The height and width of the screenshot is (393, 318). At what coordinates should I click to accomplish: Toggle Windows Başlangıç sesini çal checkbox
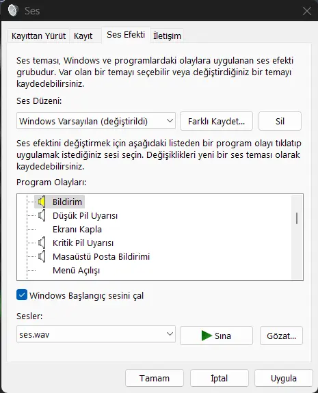coord(22,295)
